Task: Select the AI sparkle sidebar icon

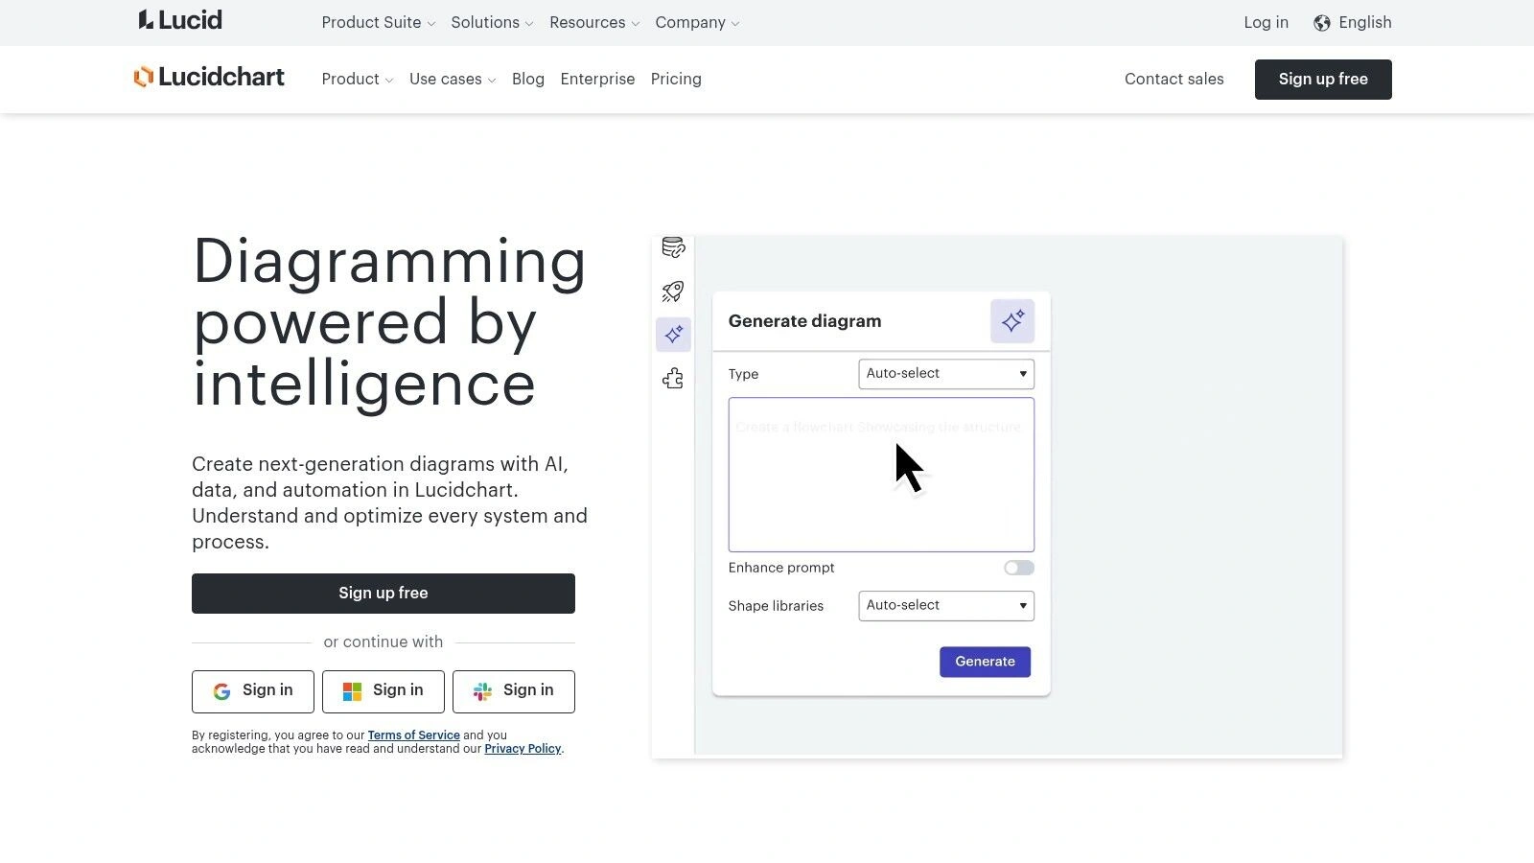Action: point(672,335)
